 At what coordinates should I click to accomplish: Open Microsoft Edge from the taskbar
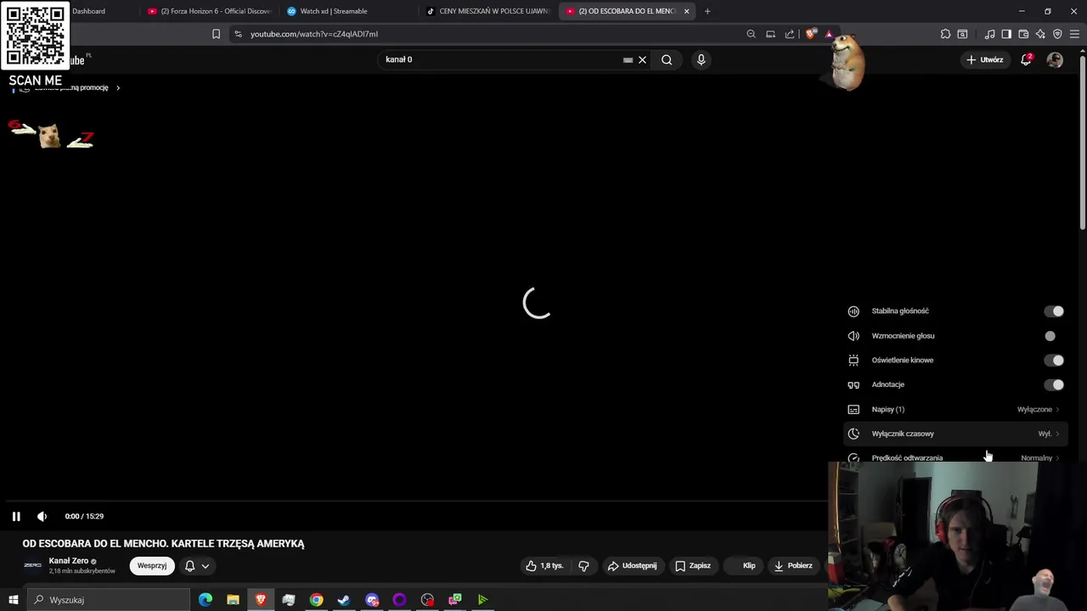click(x=206, y=600)
